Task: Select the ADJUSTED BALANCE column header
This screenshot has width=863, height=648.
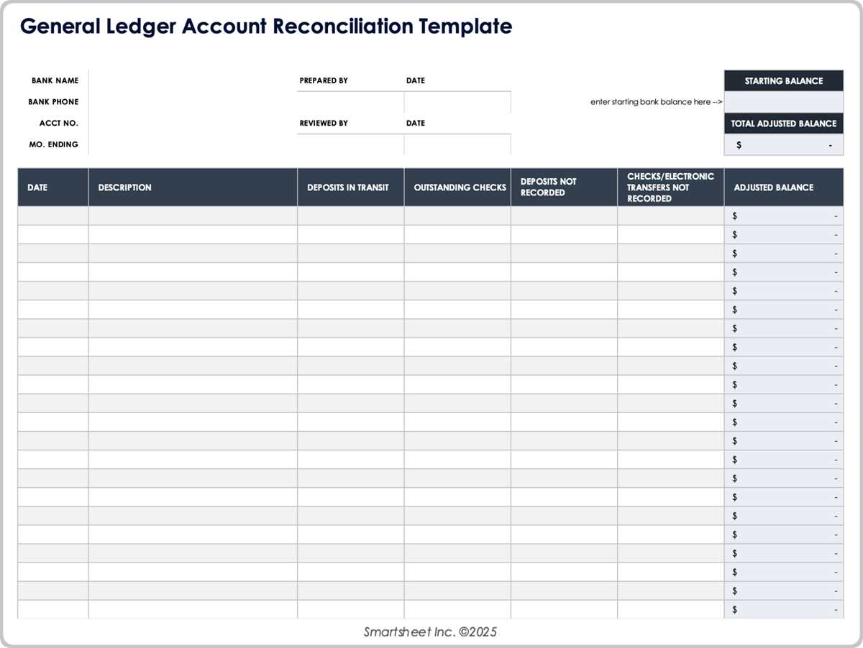Action: [784, 188]
